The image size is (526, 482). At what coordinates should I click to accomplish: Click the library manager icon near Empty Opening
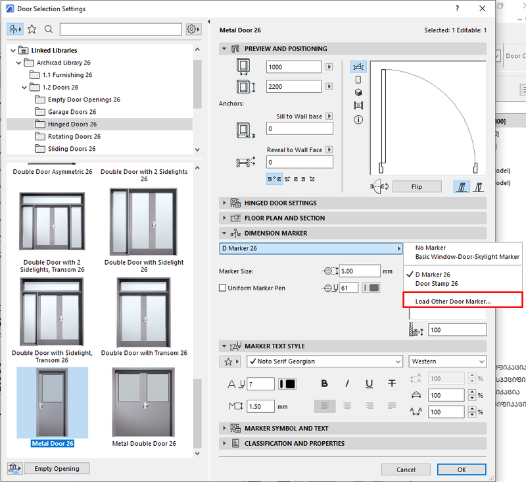pyautogui.click(x=14, y=468)
